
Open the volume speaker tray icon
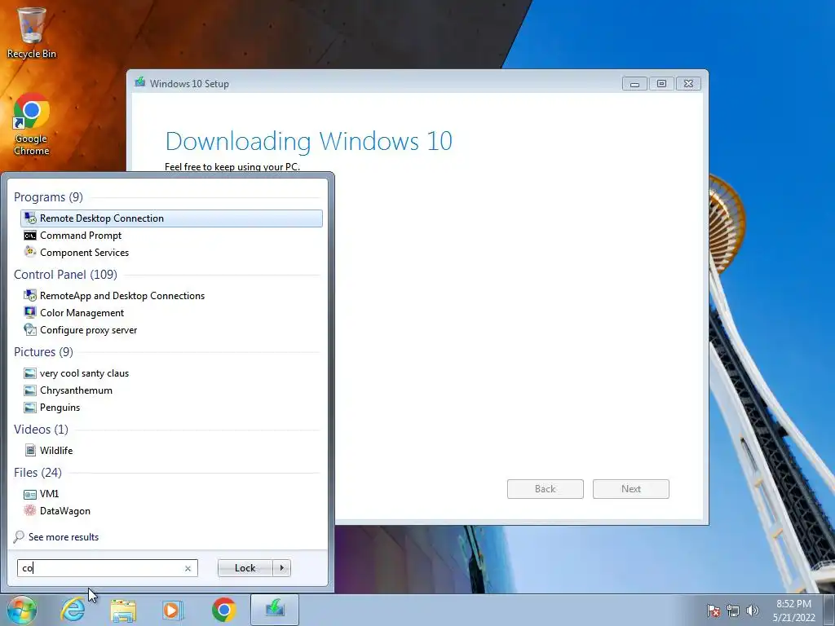pyautogui.click(x=753, y=611)
